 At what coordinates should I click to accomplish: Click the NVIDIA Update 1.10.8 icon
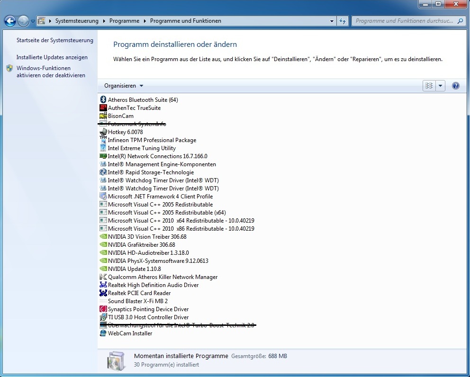(103, 269)
